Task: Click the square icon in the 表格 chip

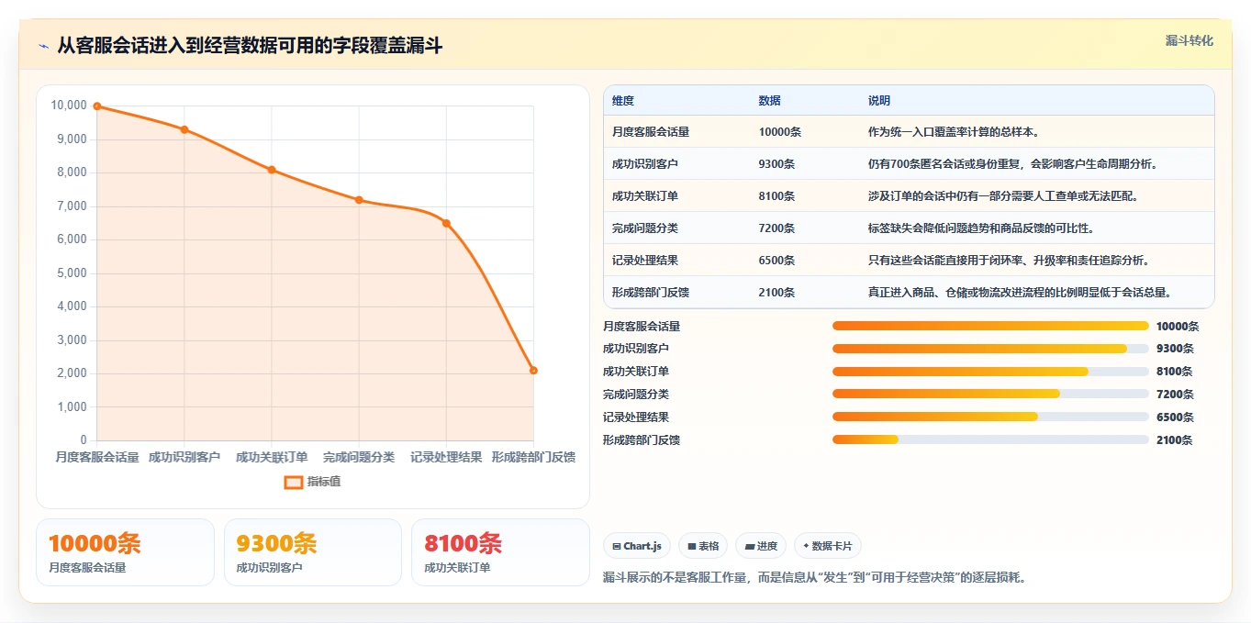Action: [x=692, y=546]
